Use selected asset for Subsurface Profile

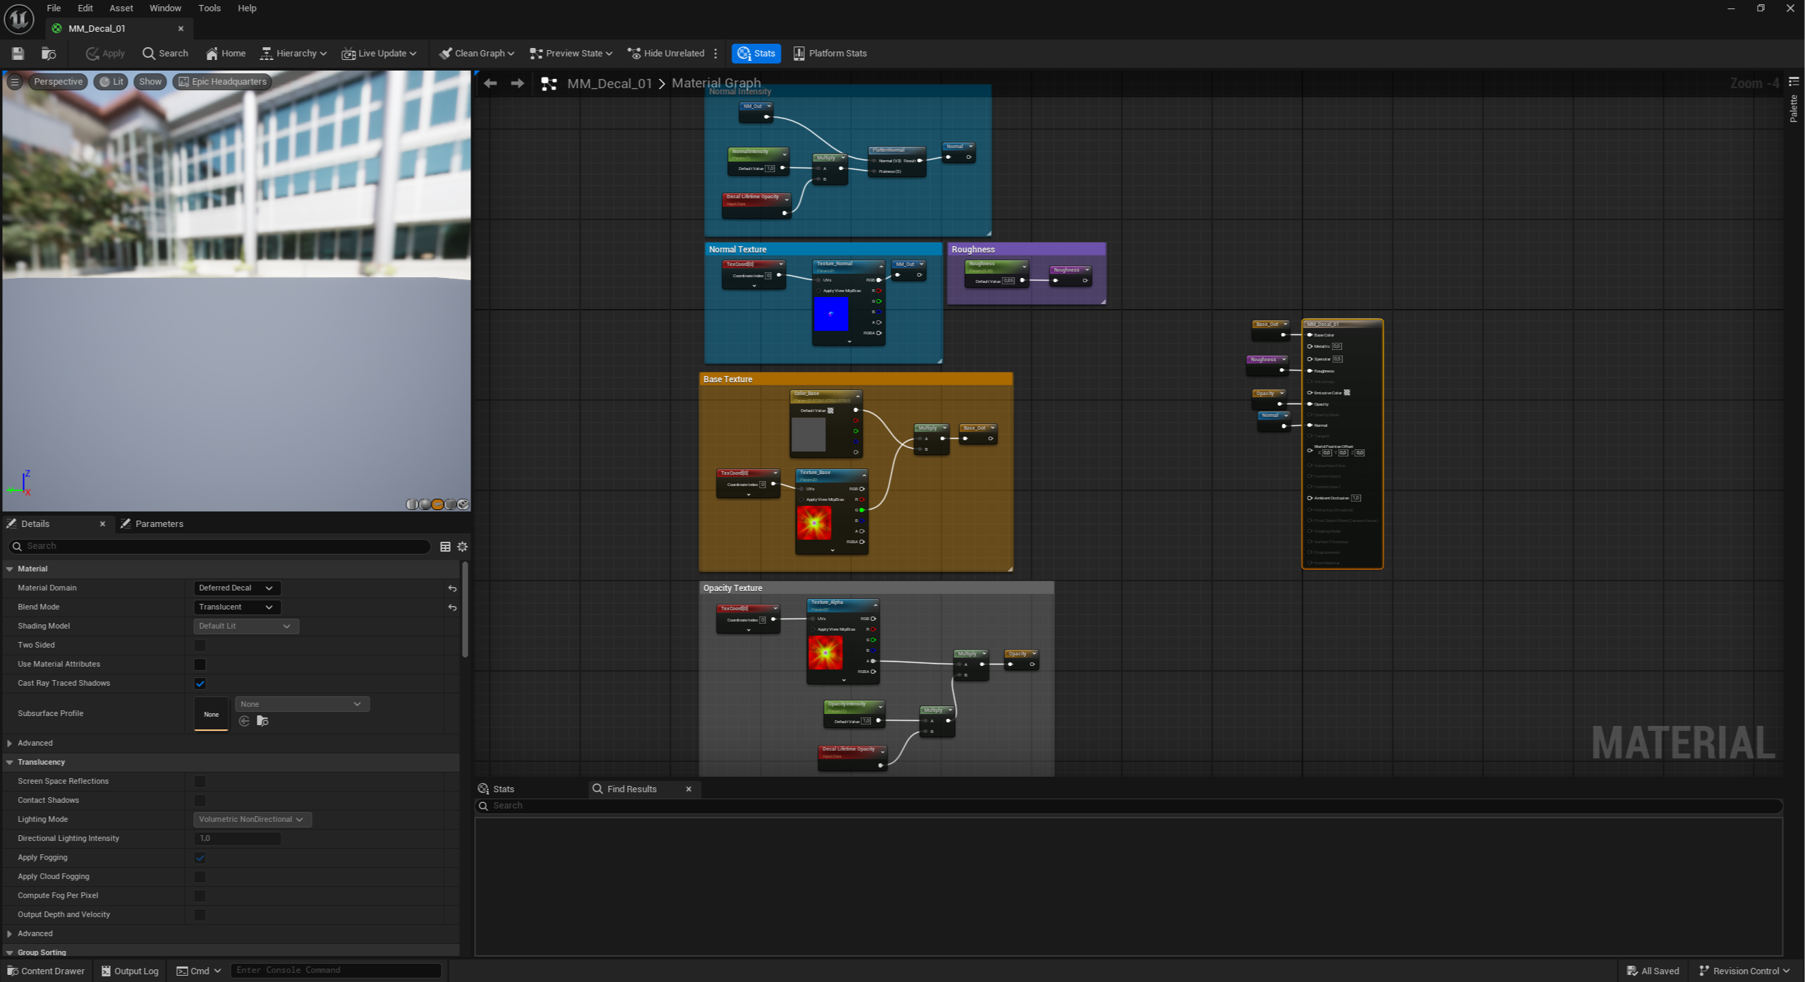pos(244,721)
